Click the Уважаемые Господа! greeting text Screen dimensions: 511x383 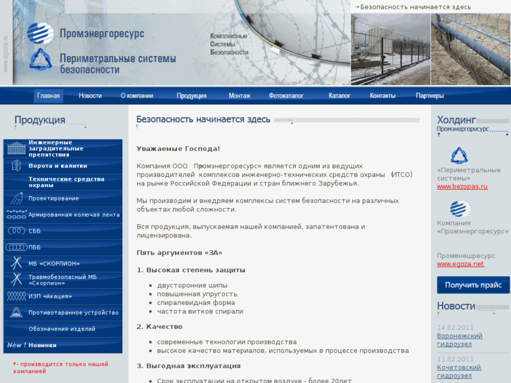click(179, 149)
